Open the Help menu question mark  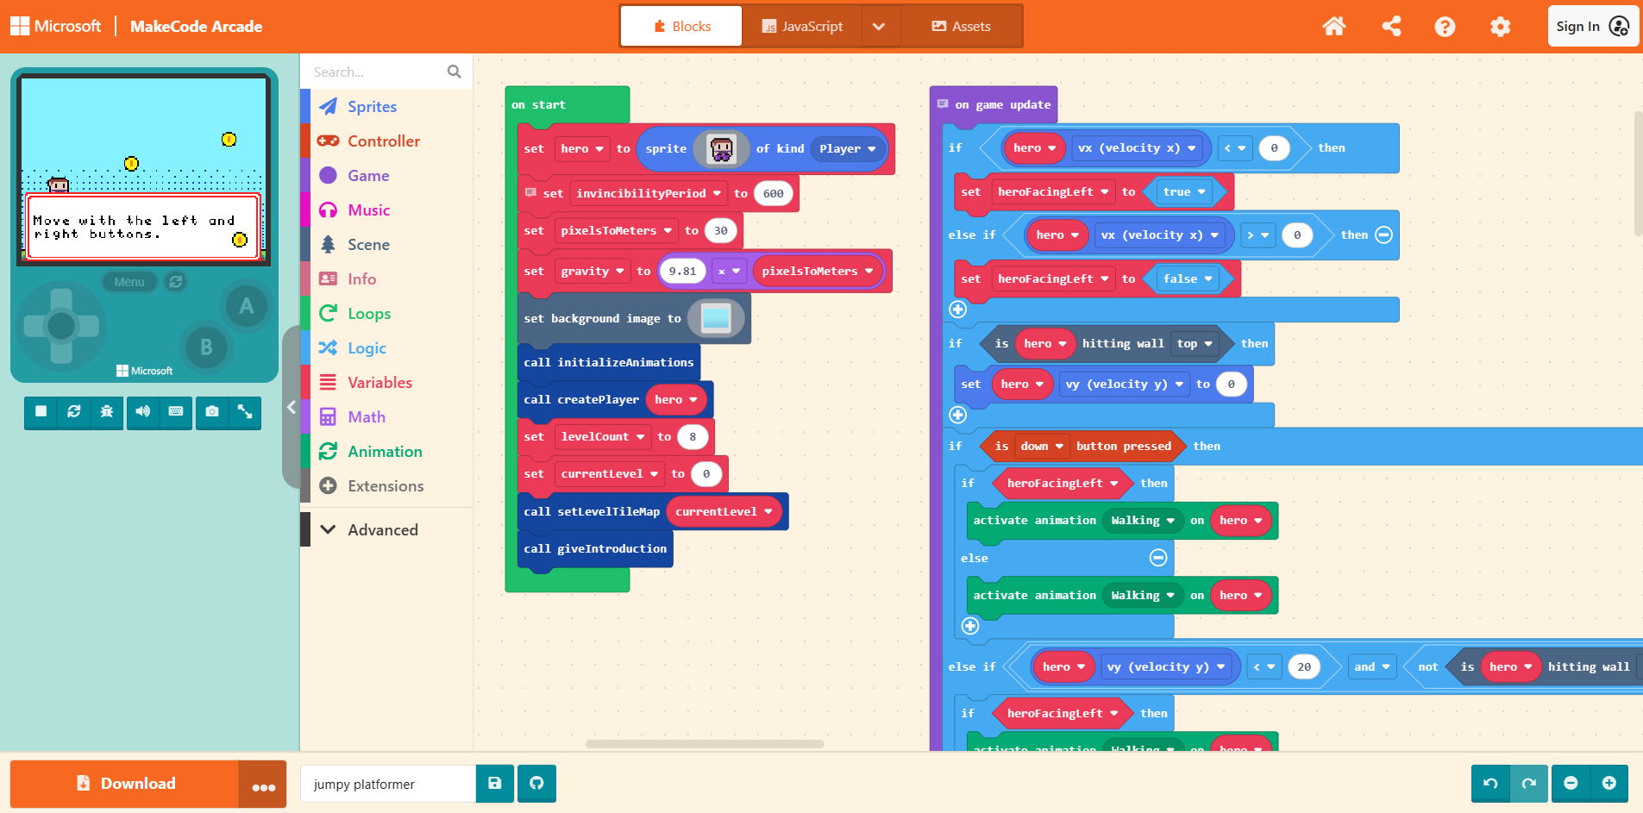(x=1445, y=27)
